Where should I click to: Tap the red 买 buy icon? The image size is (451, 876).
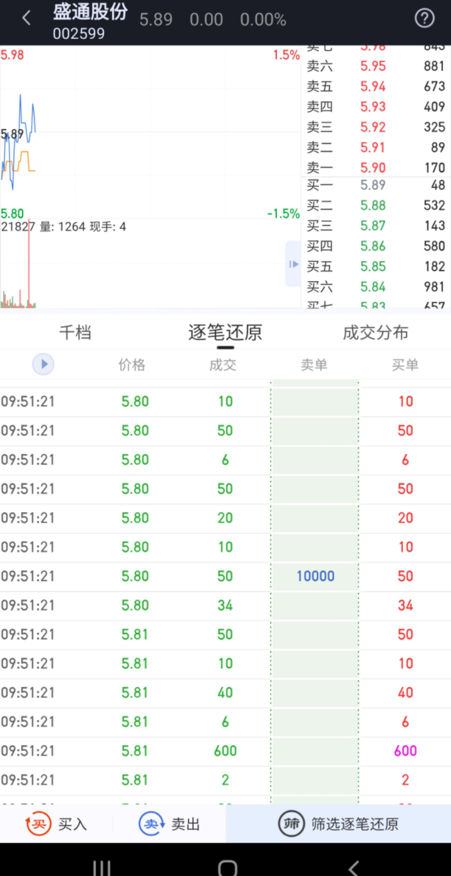tap(38, 824)
